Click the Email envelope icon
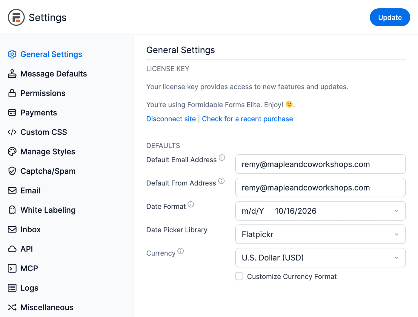The width and height of the screenshot is (418, 317). (12, 190)
